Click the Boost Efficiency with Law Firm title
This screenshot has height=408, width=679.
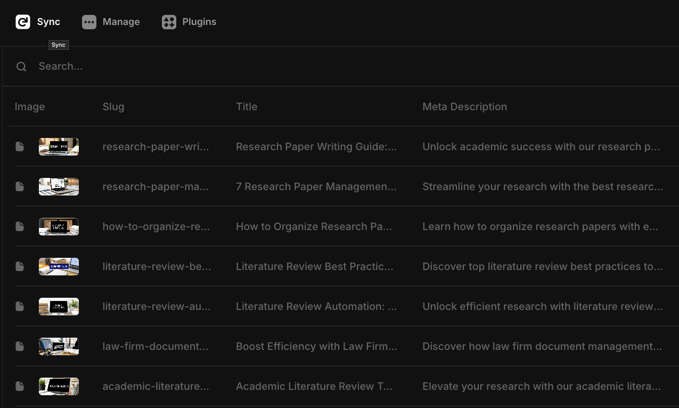(316, 346)
